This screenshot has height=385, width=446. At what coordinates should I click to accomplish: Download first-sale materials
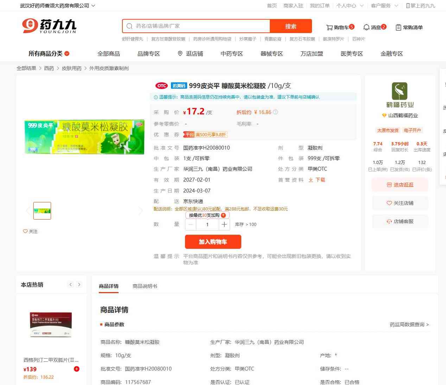(317, 180)
